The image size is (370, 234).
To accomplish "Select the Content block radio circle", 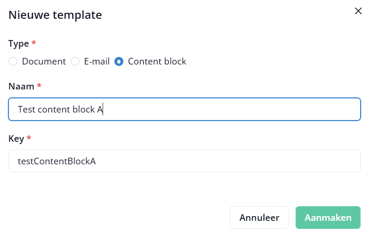I will (x=119, y=62).
